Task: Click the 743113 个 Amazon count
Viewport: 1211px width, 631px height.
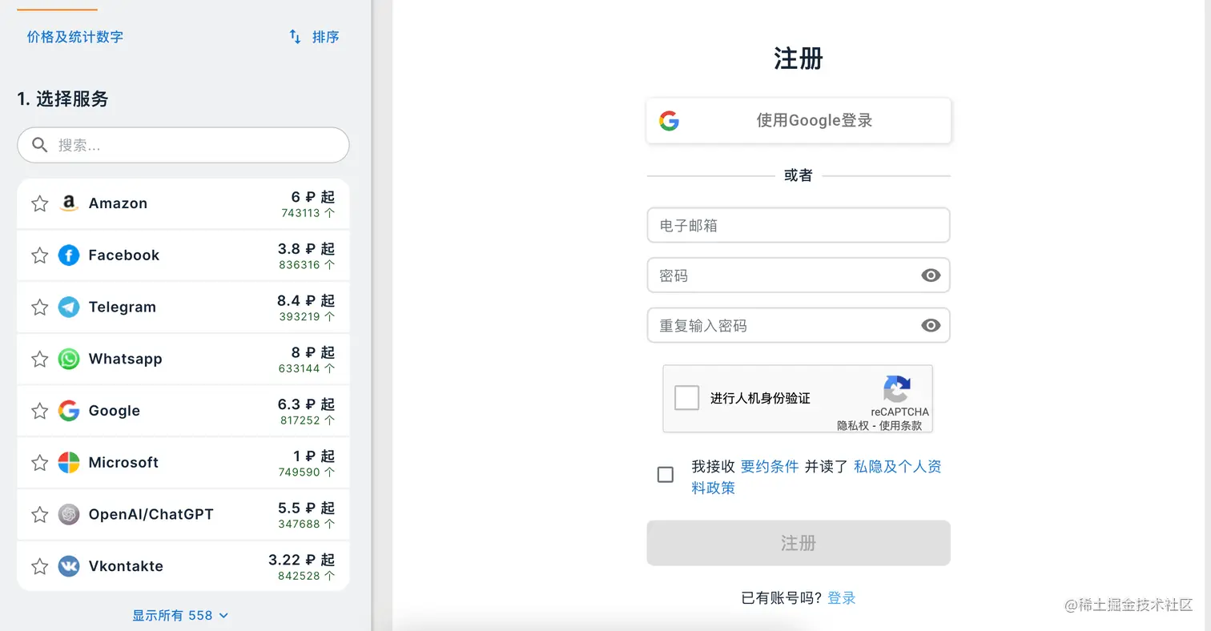Action: (308, 213)
